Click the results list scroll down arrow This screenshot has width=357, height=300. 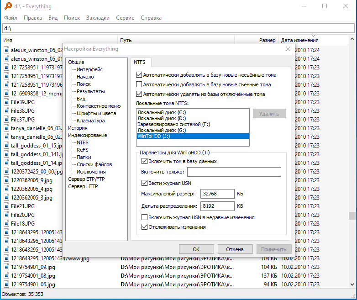[352, 284]
